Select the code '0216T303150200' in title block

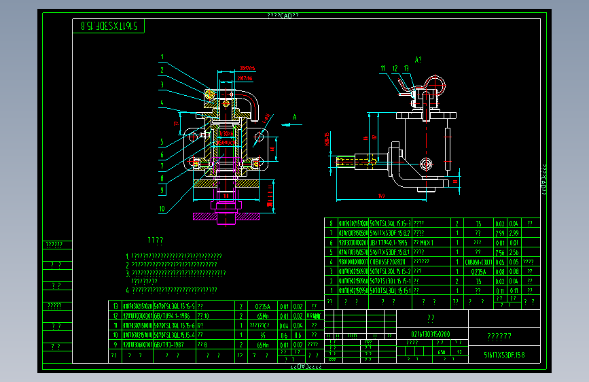tap(431, 334)
